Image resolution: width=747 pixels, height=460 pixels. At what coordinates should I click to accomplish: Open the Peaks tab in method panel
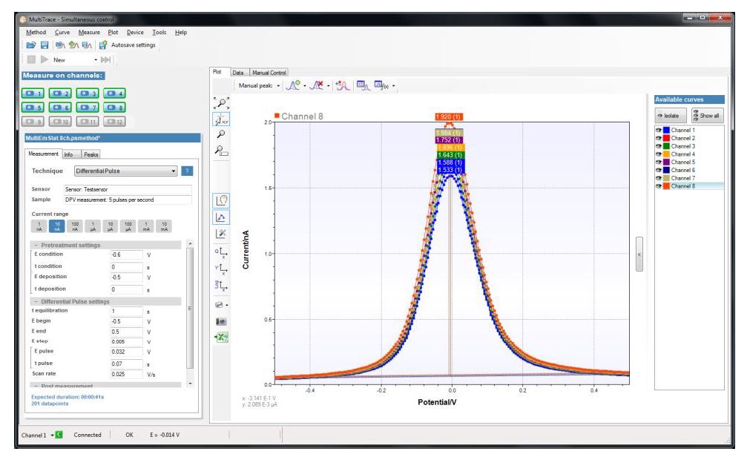91,154
